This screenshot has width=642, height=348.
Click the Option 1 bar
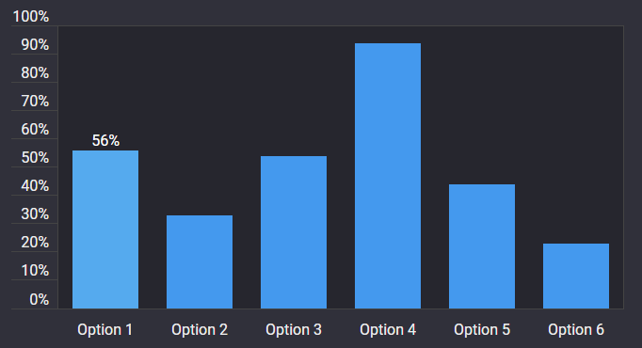tap(105, 229)
